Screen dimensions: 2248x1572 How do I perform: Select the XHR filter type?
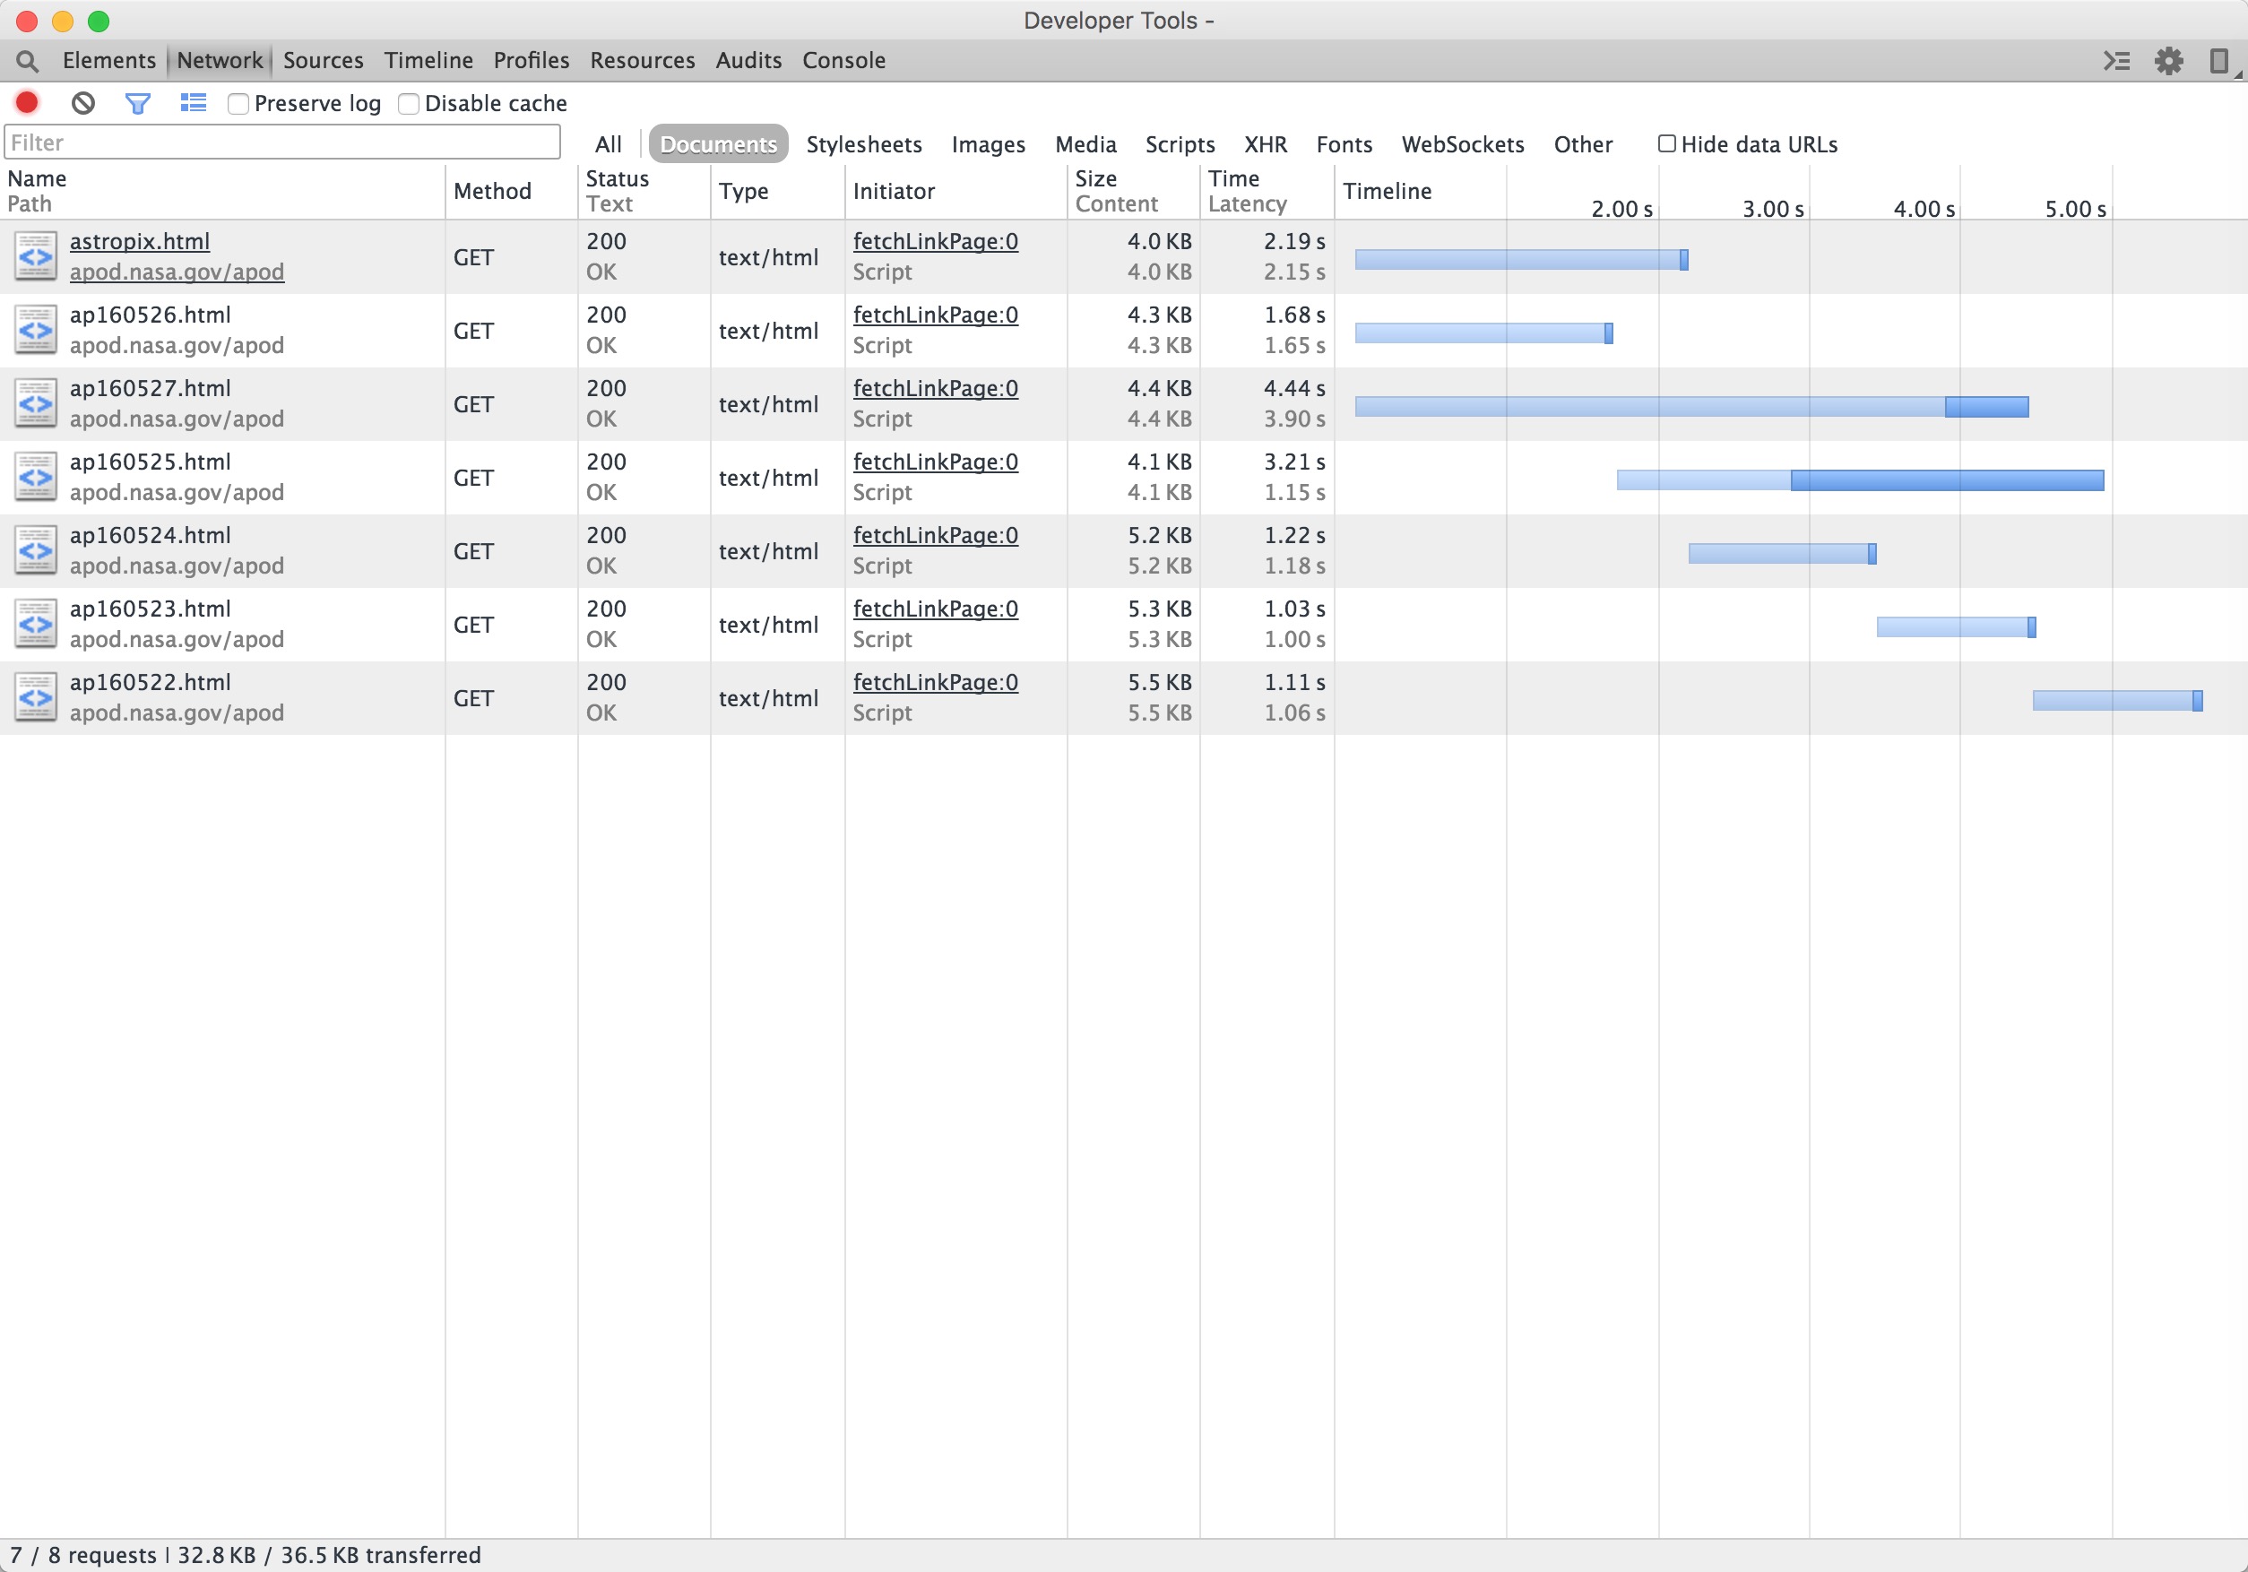pyautogui.click(x=1265, y=145)
